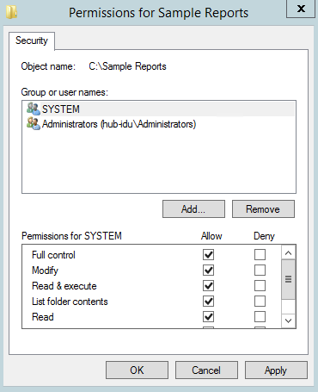The width and height of the screenshot is (318, 392).
Task: Confirm with the OK button
Action: (137, 370)
